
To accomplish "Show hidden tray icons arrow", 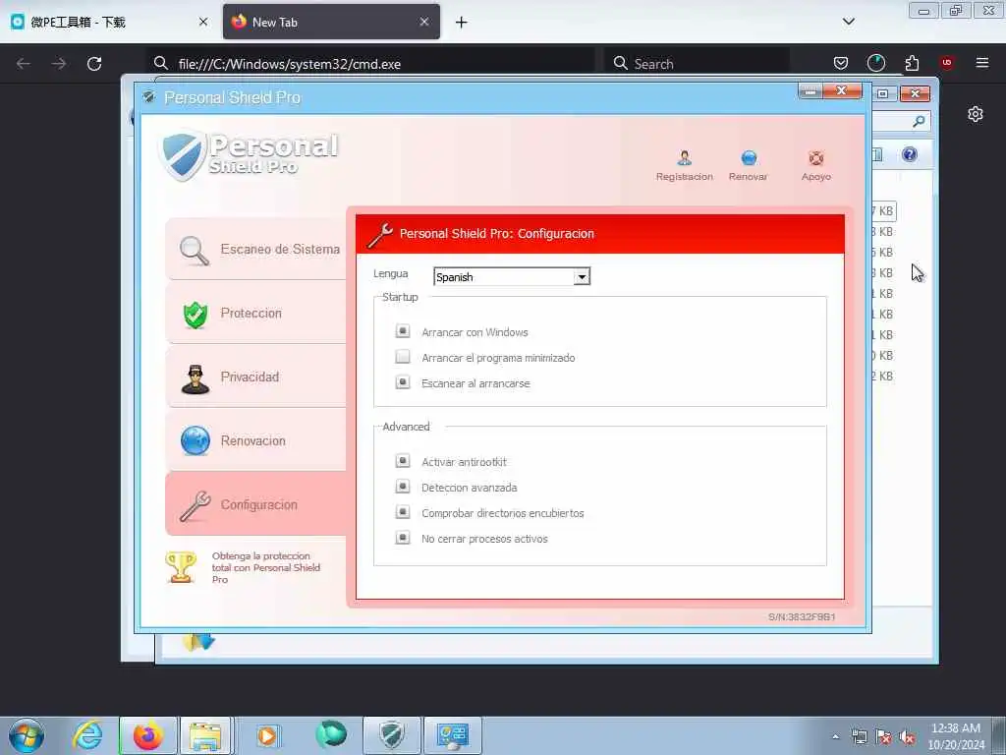I will [x=835, y=737].
